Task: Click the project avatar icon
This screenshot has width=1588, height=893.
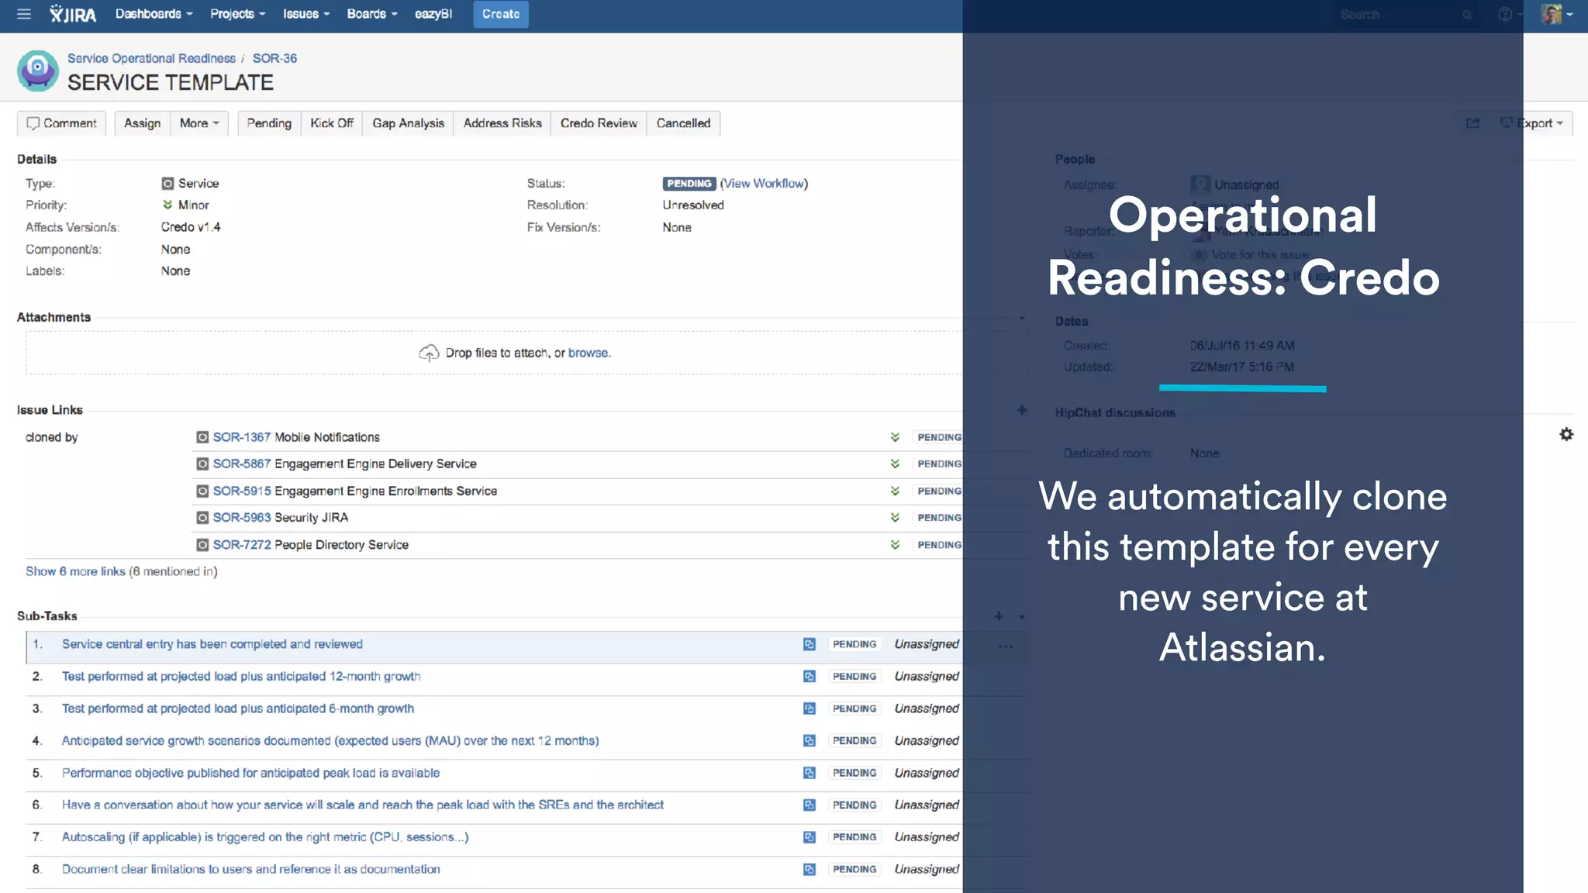Action: click(x=37, y=71)
